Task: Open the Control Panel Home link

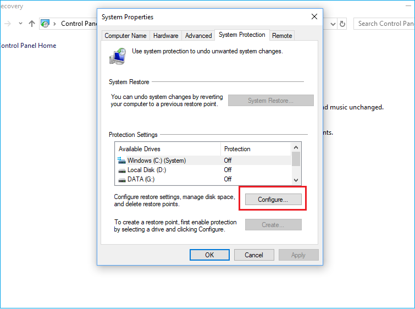Action: coord(29,46)
